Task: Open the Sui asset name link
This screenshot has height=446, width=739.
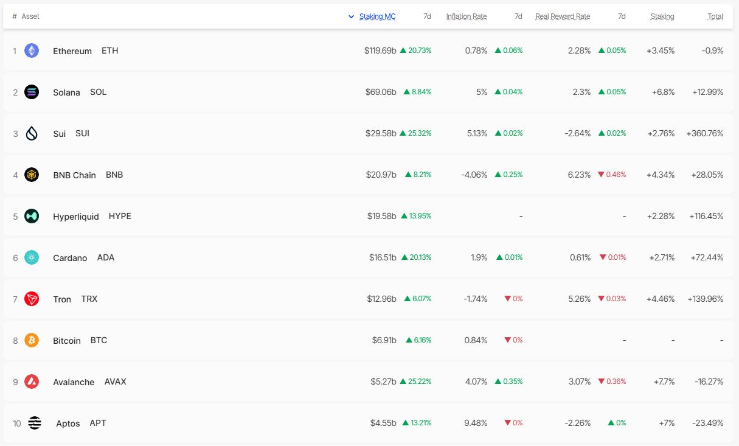Action: click(x=59, y=134)
